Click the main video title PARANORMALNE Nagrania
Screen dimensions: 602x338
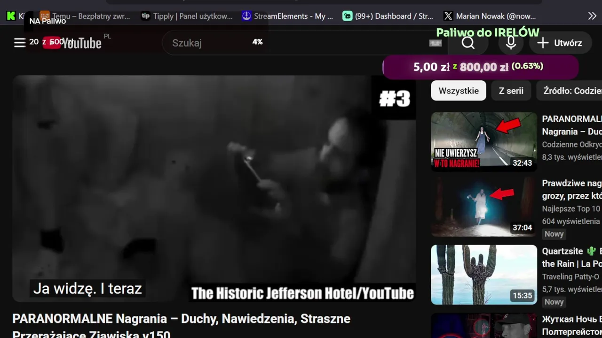(x=181, y=327)
